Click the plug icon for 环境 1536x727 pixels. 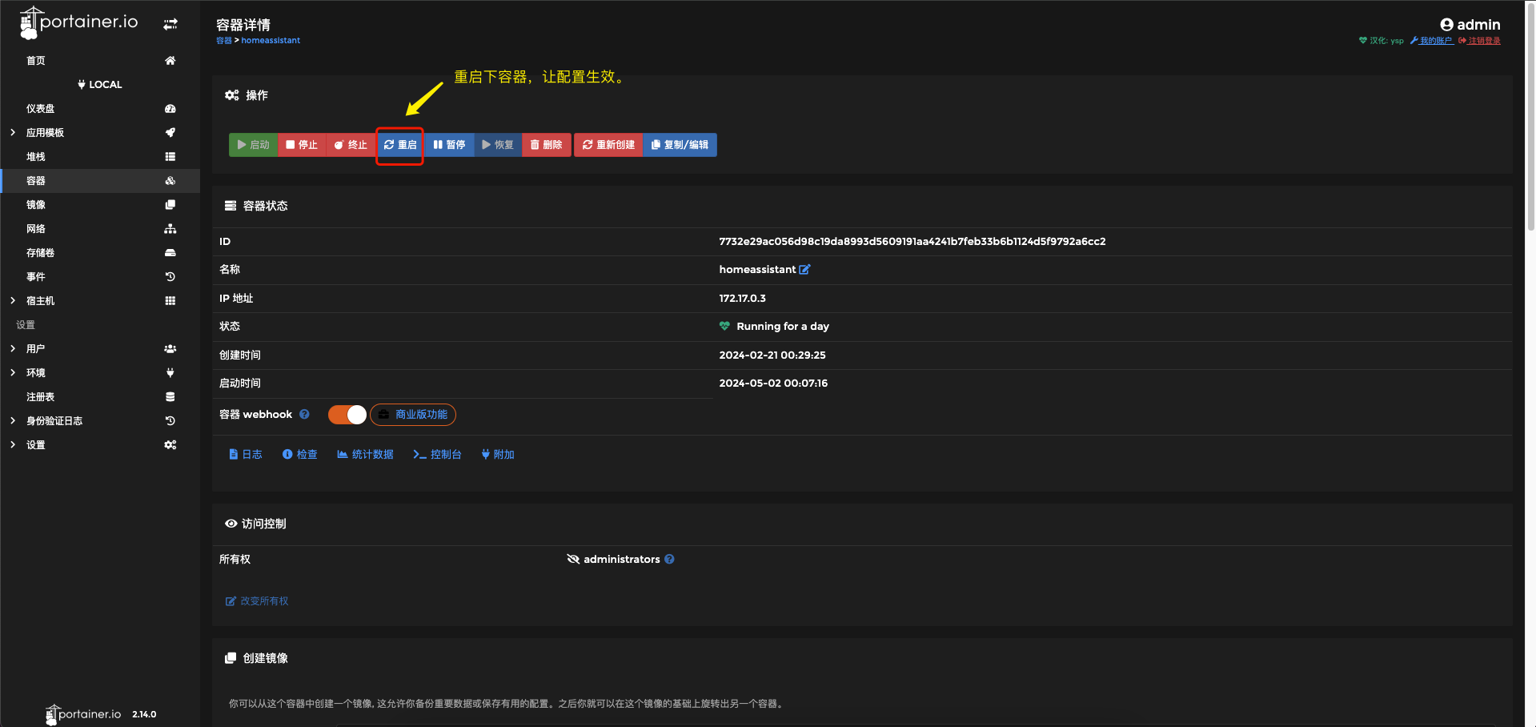pos(170,373)
